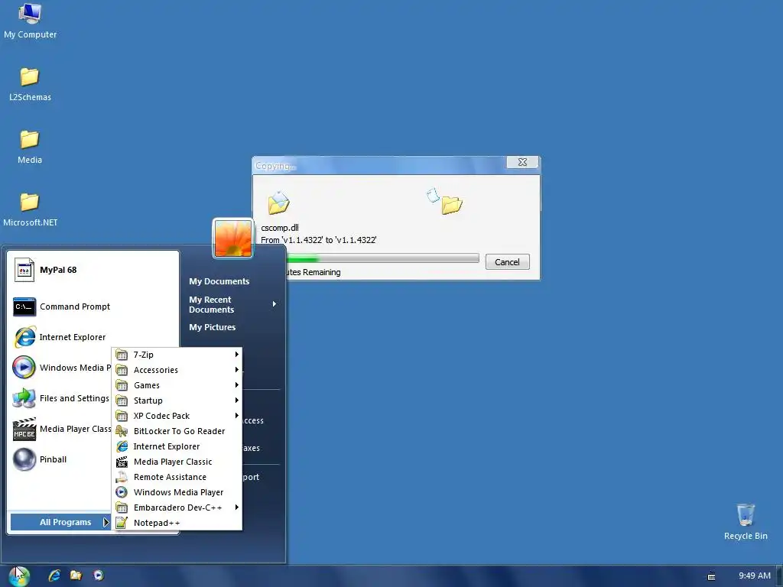Click the All Programs arrow
Image resolution: width=783 pixels, height=587 pixels.
(106, 522)
